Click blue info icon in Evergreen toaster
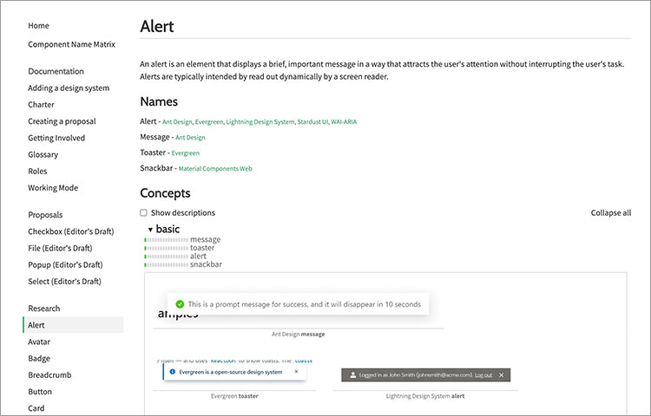Screen dimensions: 651x416 click(173, 372)
